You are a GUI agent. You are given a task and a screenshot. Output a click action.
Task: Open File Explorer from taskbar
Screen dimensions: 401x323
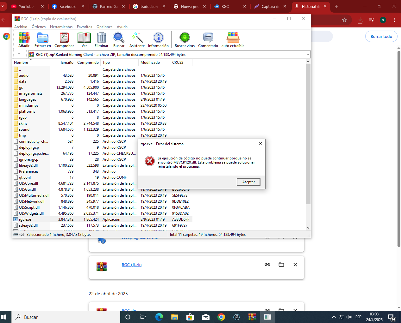(175, 317)
